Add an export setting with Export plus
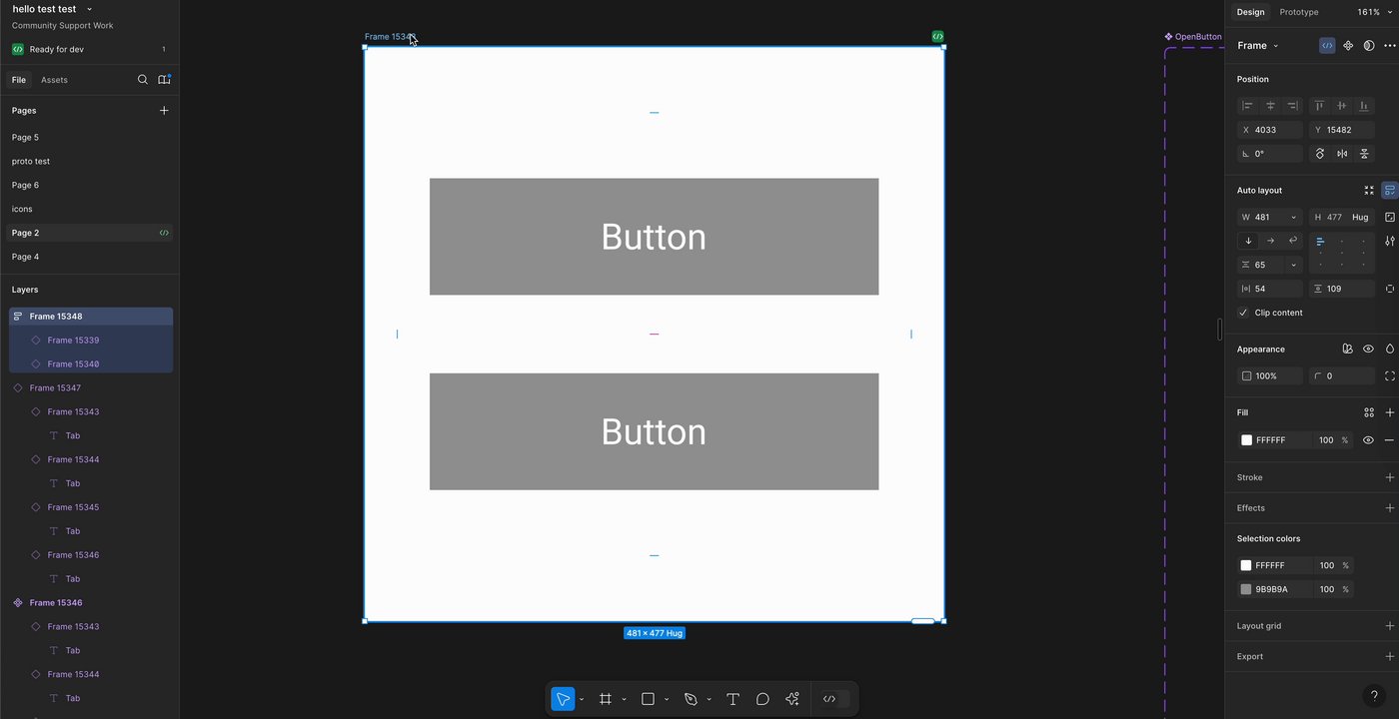The image size is (1399, 719). pyautogui.click(x=1389, y=656)
